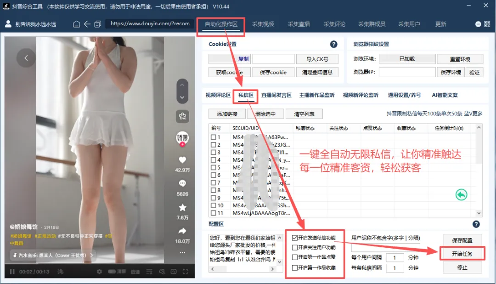Viewport: 496px width, 284px height.
Task: Click the help question mark above 配置区
Action: pos(476,224)
